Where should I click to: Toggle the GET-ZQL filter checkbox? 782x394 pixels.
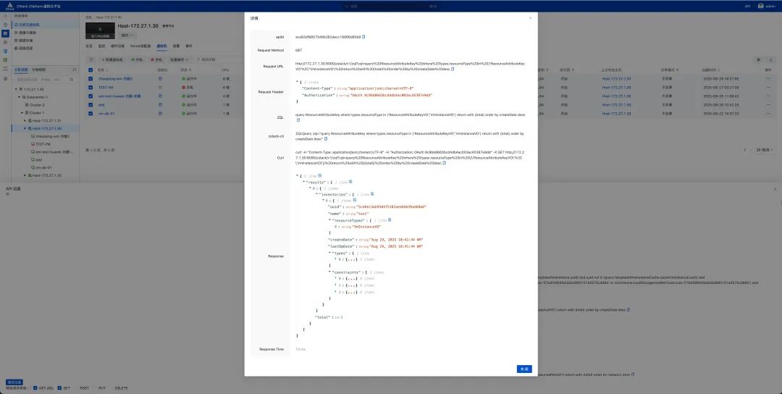35,388
